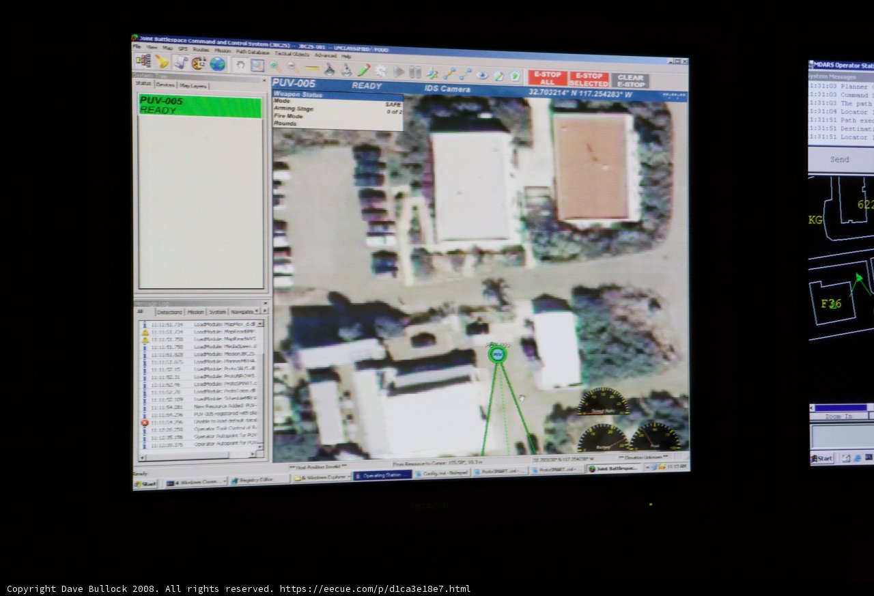Image resolution: width=874 pixels, height=596 pixels.
Task: Open the Mission menu in menu bar
Action: point(223,50)
